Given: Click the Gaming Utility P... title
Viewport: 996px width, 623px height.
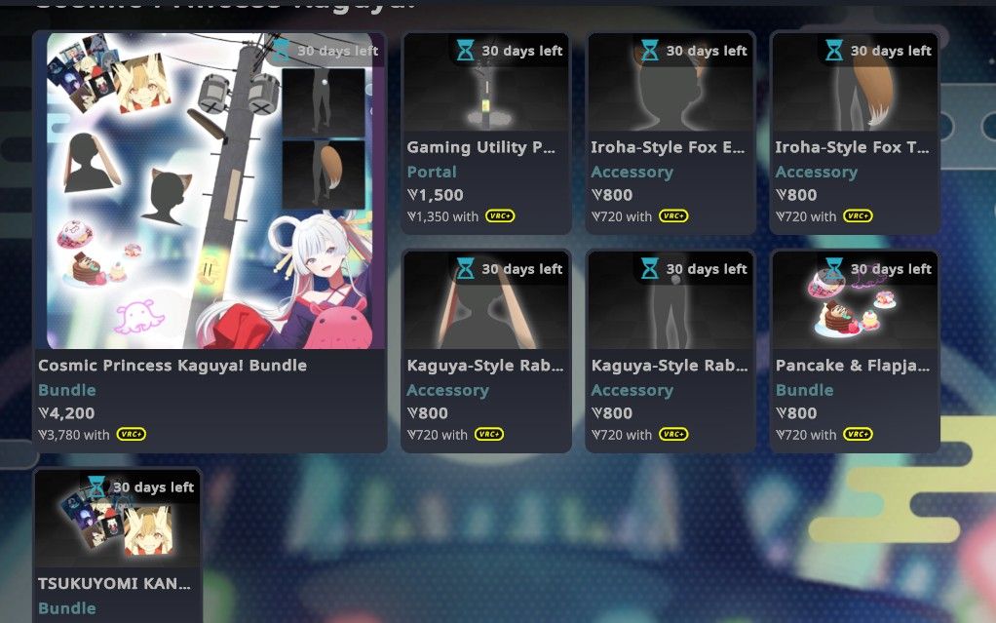Looking at the screenshot, I should pos(480,147).
